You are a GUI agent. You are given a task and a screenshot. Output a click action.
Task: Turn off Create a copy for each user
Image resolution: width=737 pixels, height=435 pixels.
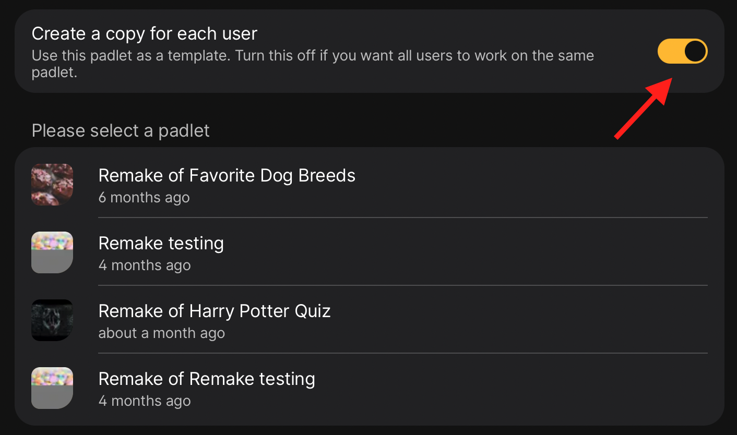tap(682, 51)
